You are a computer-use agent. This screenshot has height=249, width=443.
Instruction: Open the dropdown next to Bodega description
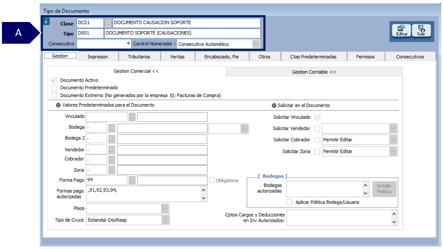pos(245,129)
